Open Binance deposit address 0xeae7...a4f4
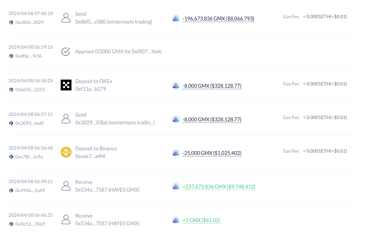Image resolution: width=366 pixels, height=238 pixels. click(90, 156)
